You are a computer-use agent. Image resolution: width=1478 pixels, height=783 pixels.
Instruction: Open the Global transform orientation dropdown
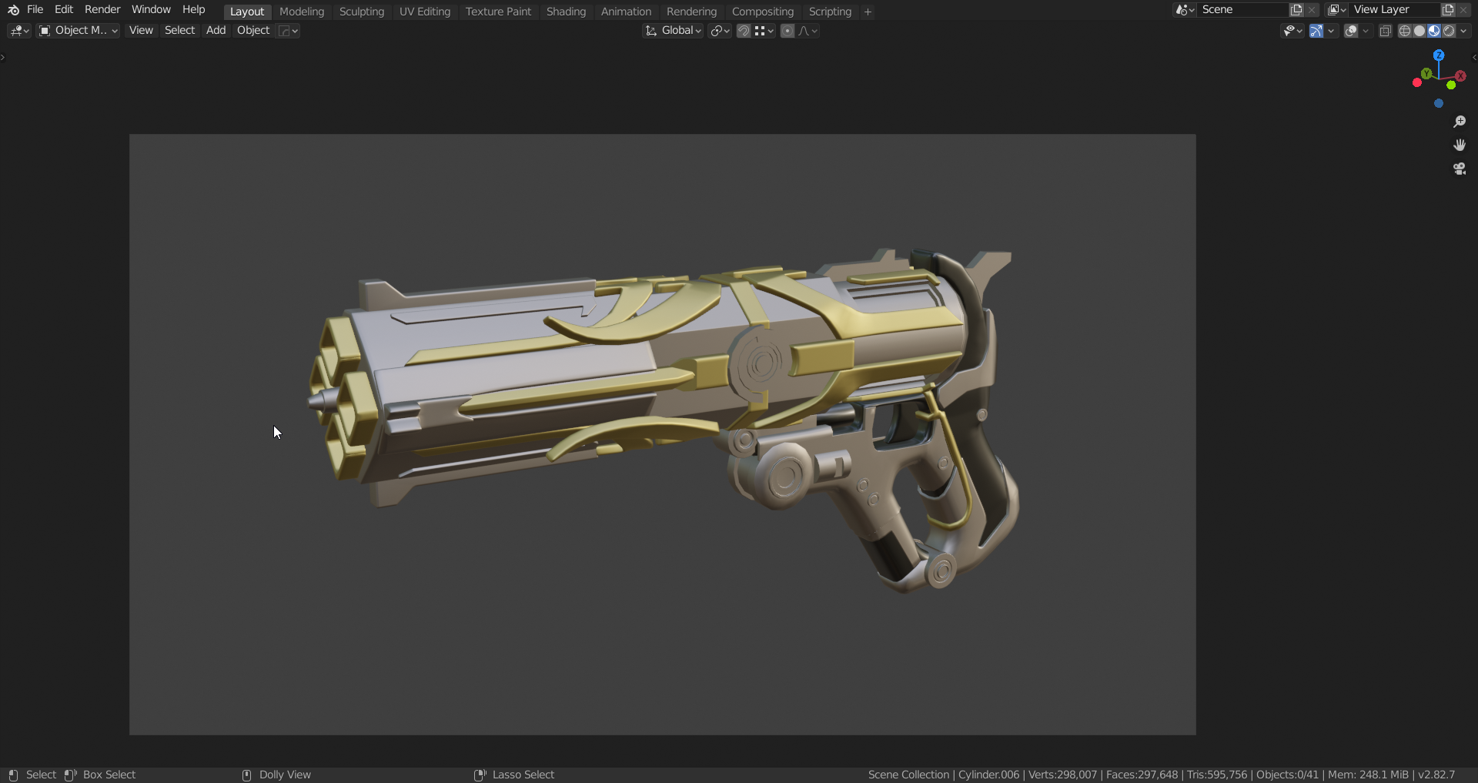coord(674,31)
